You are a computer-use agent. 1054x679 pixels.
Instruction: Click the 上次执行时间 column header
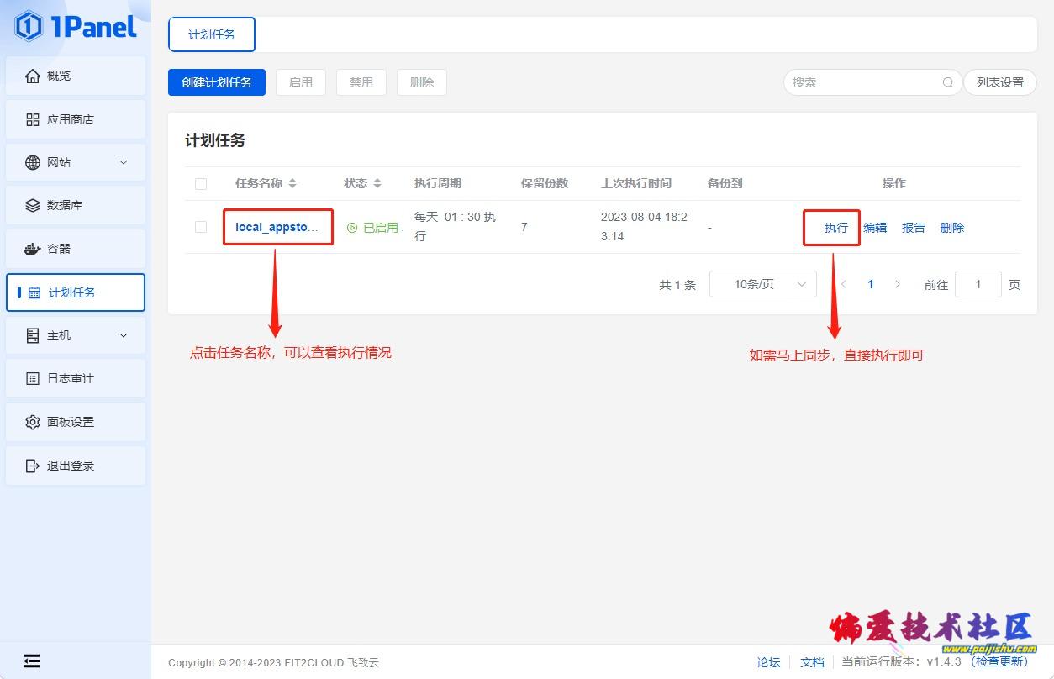(x=636, y=183)
